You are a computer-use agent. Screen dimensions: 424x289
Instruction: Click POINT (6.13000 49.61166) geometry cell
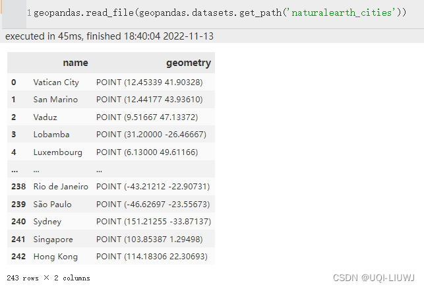pyautogui.click(x=147, y=152)
